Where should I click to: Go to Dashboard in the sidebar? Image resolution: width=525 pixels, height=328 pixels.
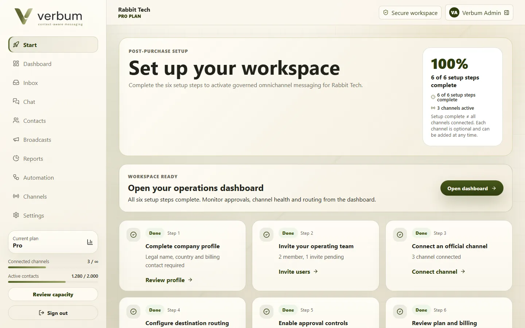pyautogui.click(x=53, y=64)
